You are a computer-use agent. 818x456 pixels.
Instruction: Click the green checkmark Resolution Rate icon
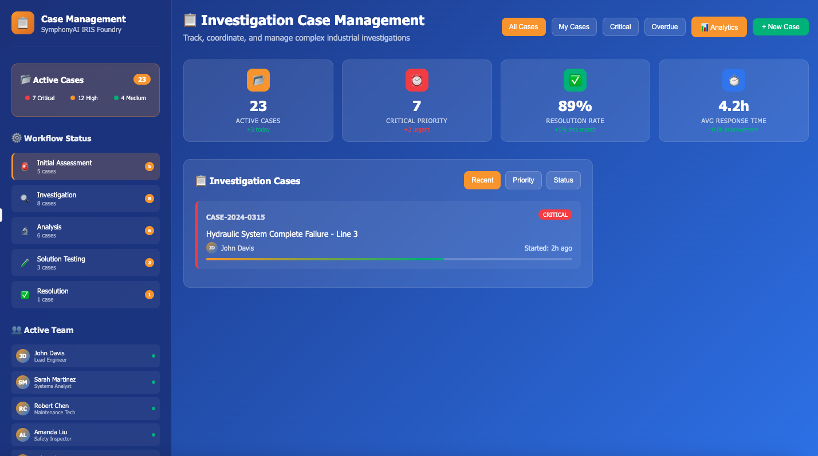tap(575, 80)
